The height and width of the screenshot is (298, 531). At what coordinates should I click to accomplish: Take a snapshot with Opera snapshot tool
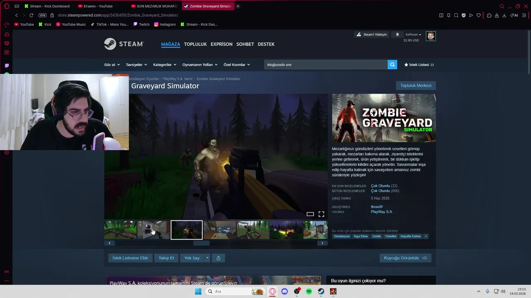coord(456,15)
